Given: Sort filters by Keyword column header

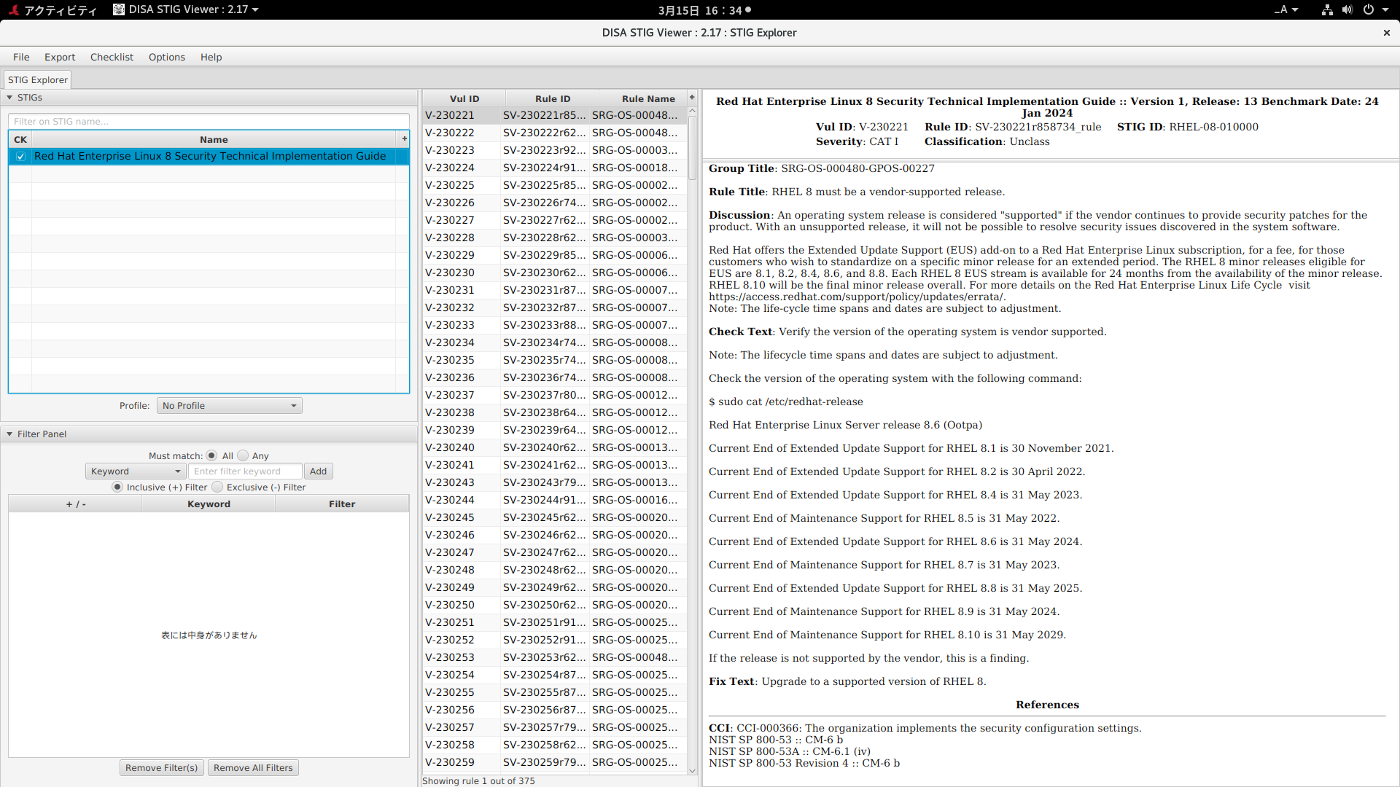Looking at the screenshot, I should pos(209,504).
